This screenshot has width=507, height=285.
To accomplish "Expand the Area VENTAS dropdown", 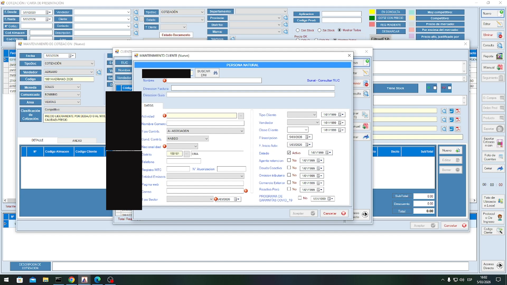I will pos(62,102).
